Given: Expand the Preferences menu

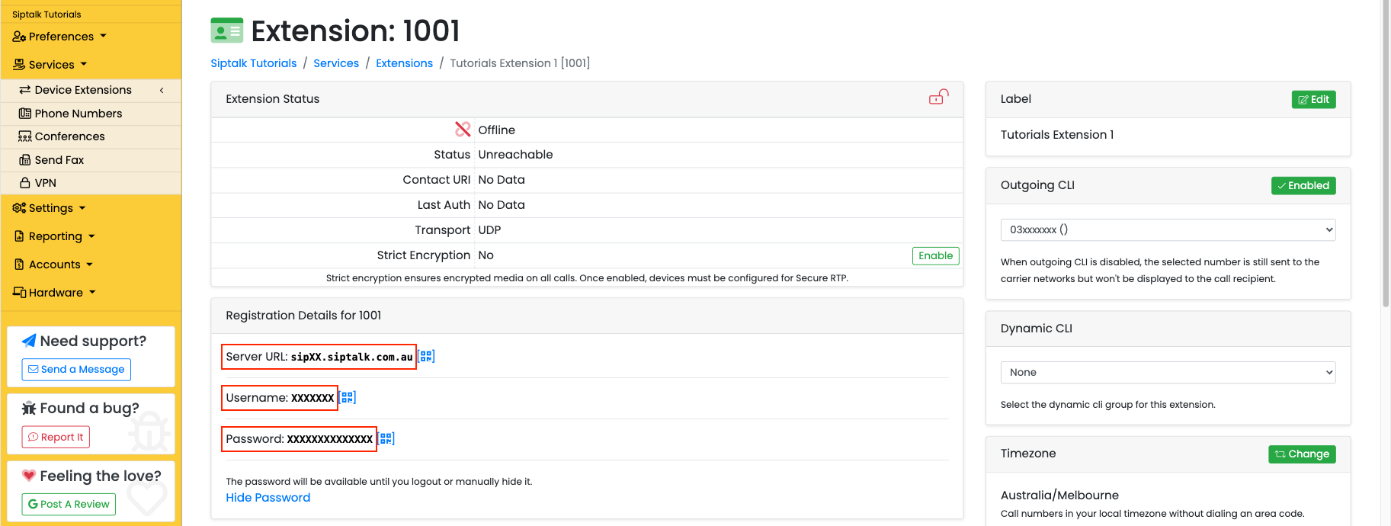Looking at the screenshot, I should pyautogui.click(x=59, y=37).
